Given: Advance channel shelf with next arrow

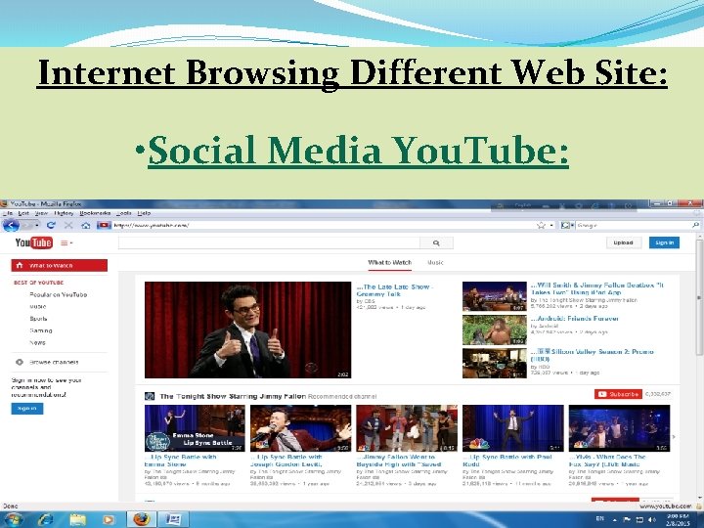Looking at the screenshot, I should click(x=673, y=436).
